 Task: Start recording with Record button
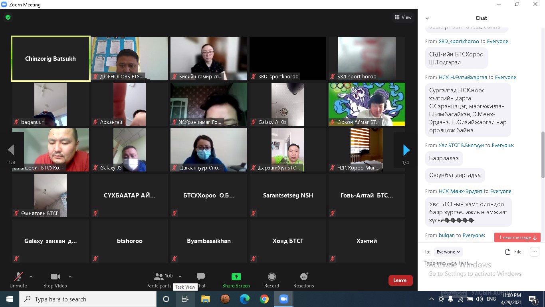(272, 280)
